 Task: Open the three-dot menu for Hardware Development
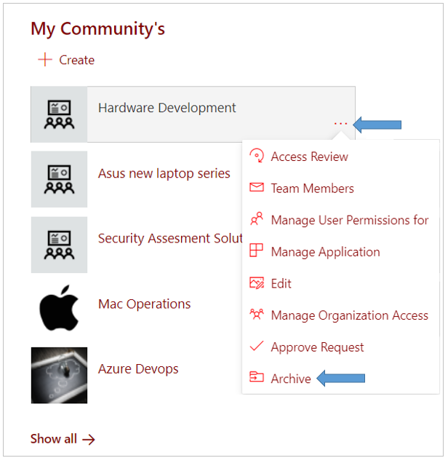[340, 124]
